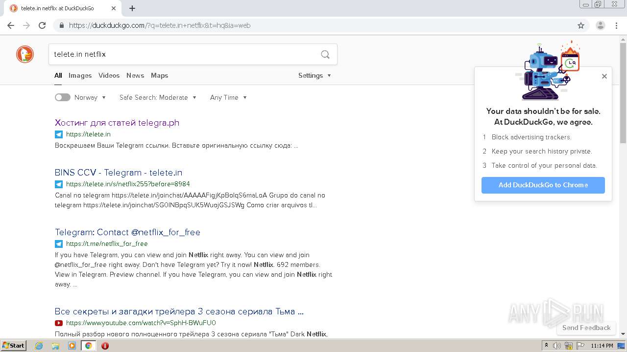
Task: Click the volume speaker tray icon
Action: pos(557,346)
